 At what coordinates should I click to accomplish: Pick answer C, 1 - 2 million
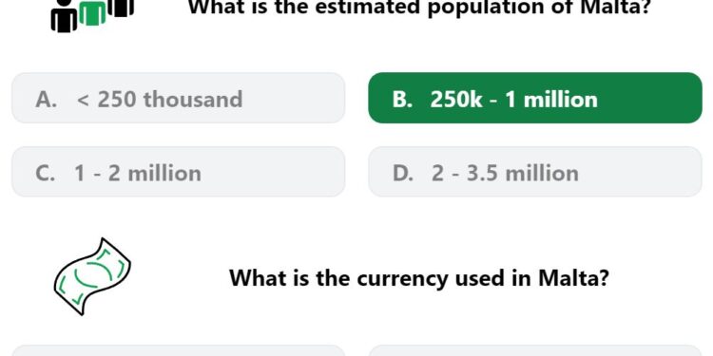pos(179,172)
